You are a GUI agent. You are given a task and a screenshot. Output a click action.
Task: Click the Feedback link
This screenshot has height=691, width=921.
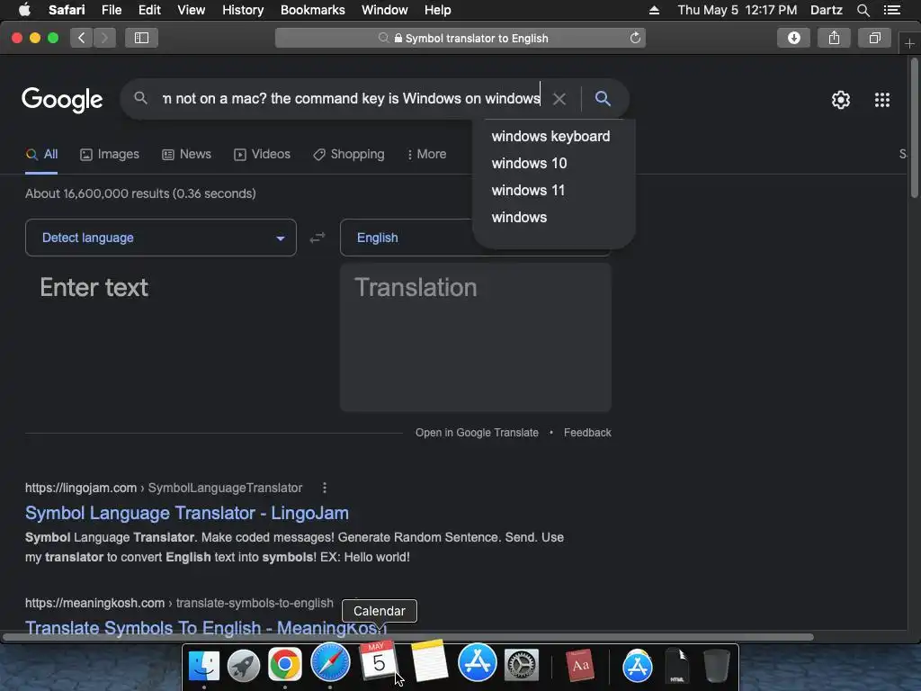(x=587, y=433)
